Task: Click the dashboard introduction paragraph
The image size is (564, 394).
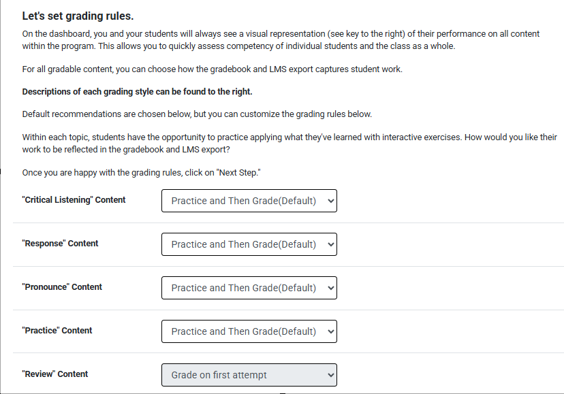Action: point(280,39)
